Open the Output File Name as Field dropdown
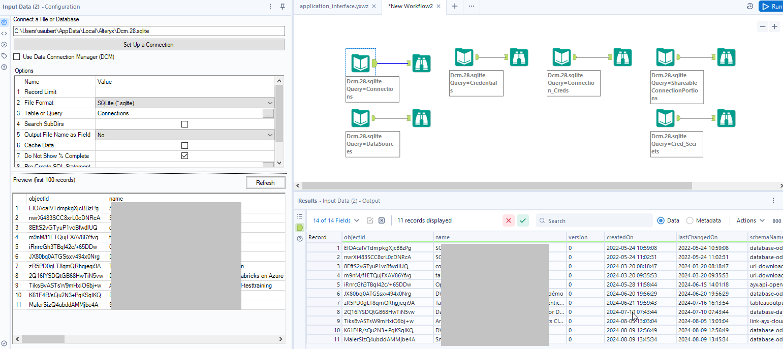 (x=184, y=135)
